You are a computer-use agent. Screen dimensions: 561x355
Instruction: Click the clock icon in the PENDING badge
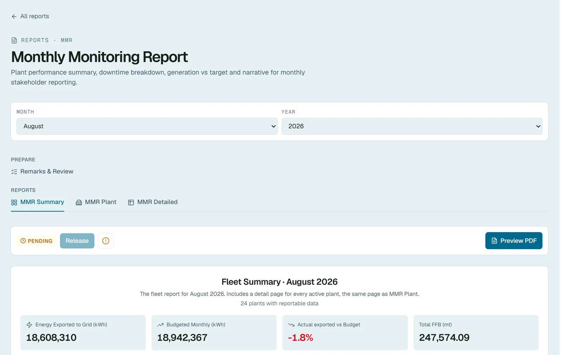coord(23,241)
